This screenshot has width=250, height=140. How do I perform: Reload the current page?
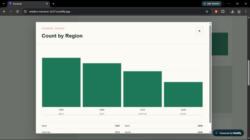[x=17, y=11]
